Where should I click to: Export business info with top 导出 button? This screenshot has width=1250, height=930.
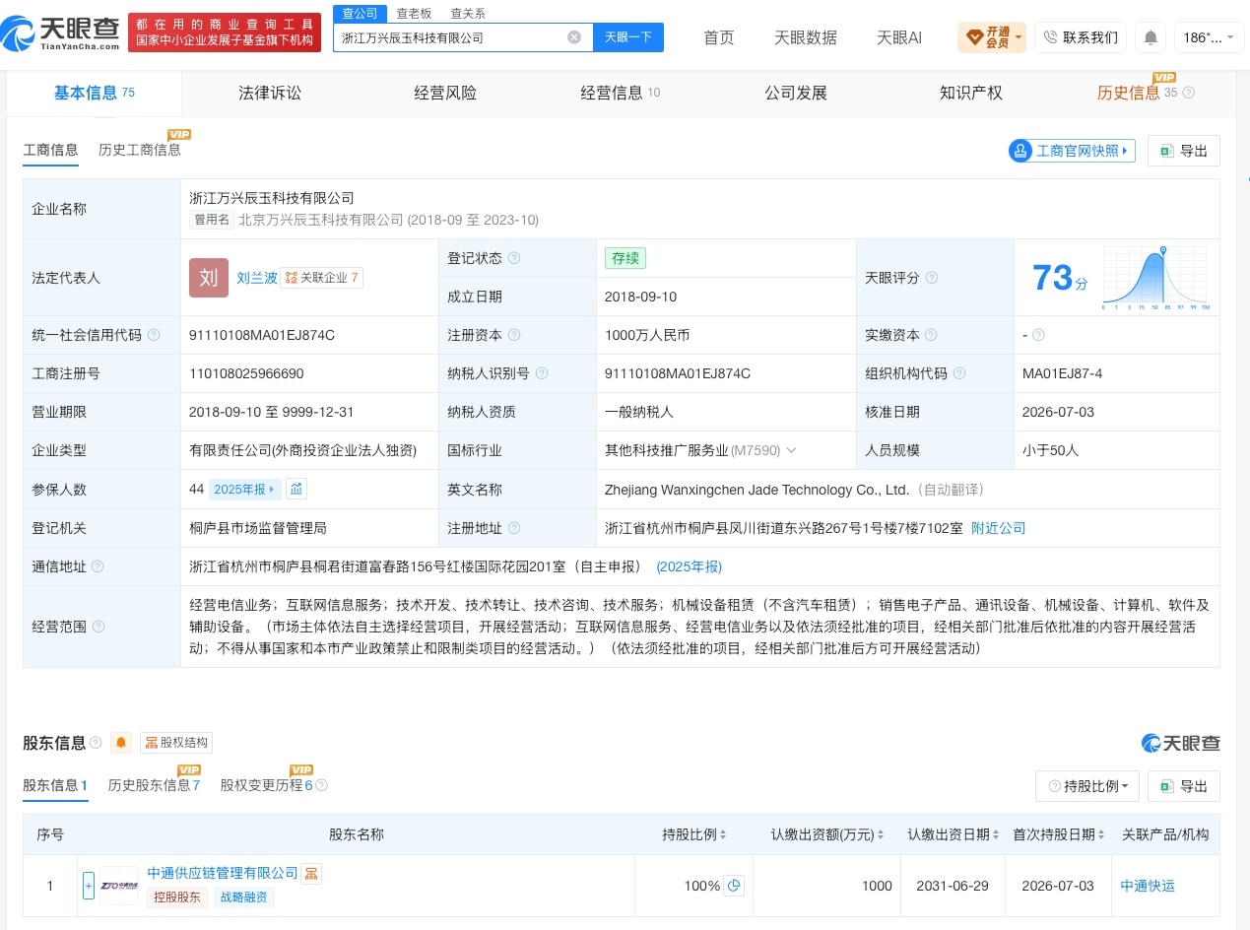(1184, 151)
